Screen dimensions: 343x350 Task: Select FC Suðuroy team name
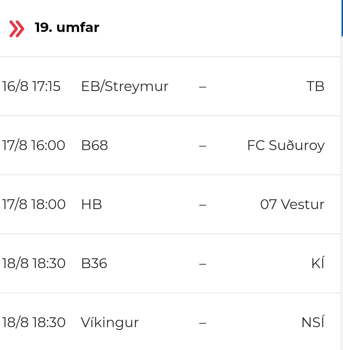click(x=286, y=146)
